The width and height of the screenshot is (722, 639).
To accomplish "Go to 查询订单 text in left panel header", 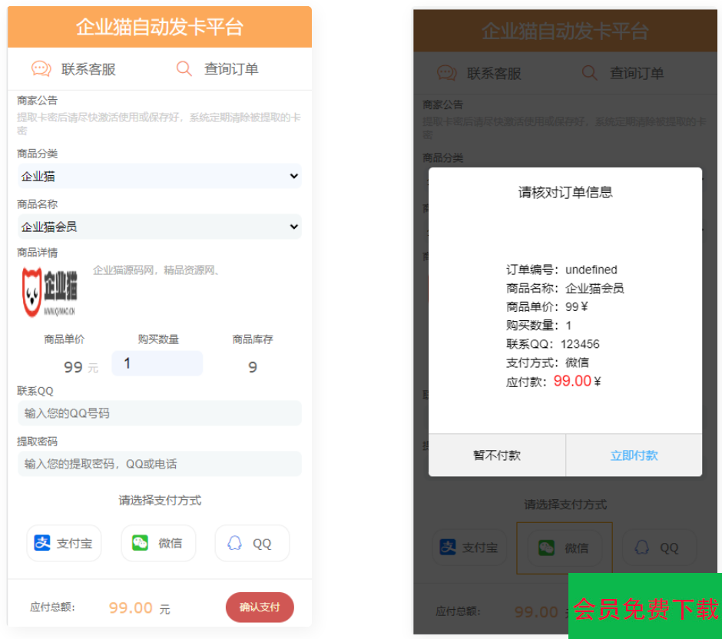I will coord(231,69).
